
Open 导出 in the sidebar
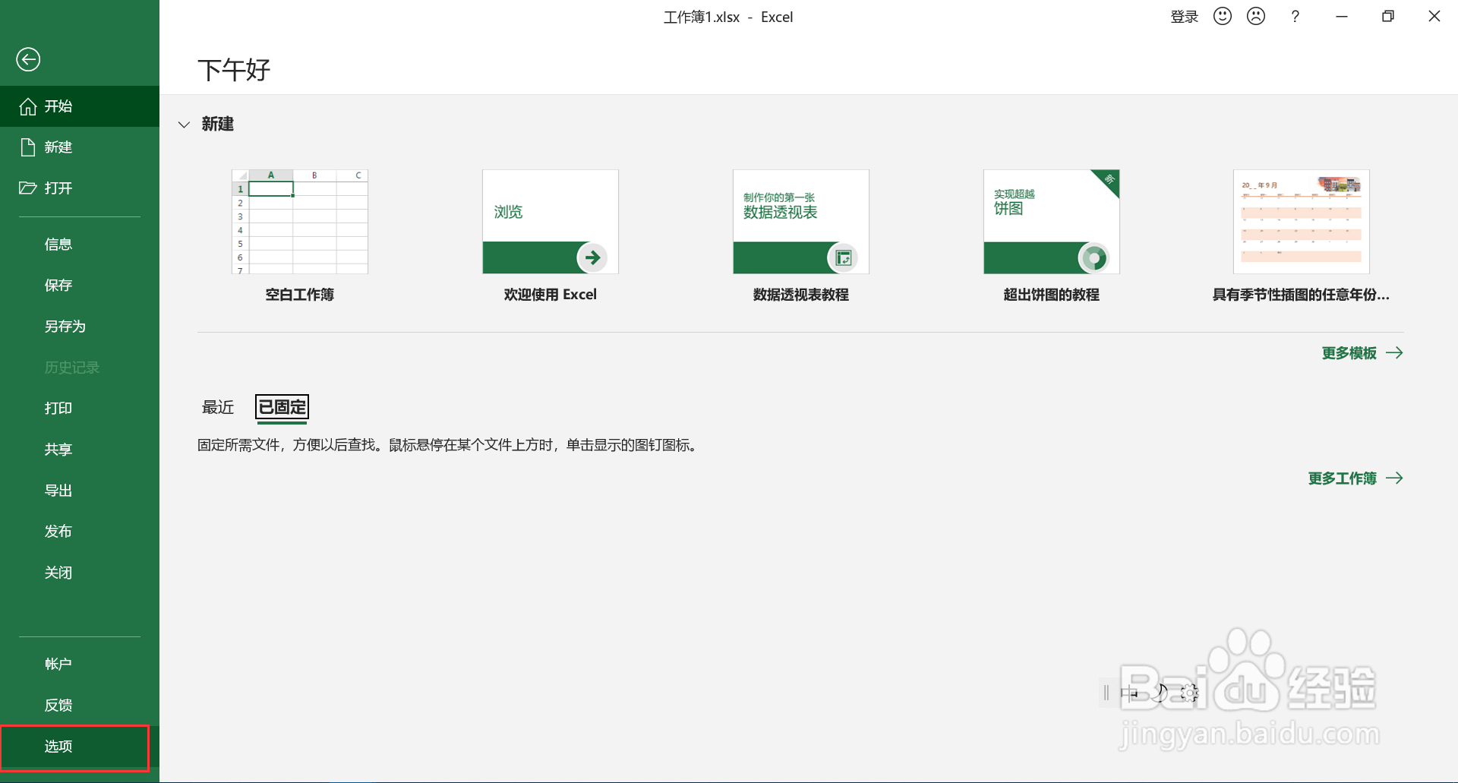[58, 491]
